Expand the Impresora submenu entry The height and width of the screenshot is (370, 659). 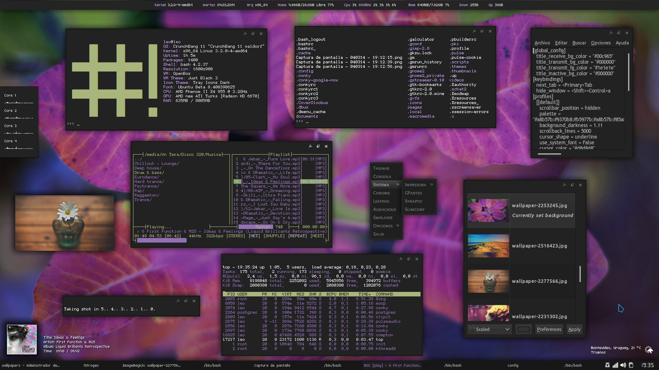(419, 185)
